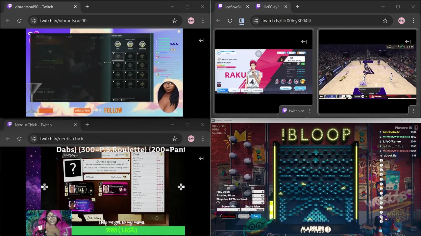Bookmark the nerdistchick page
Screen dimensions: 421x236
175,139
